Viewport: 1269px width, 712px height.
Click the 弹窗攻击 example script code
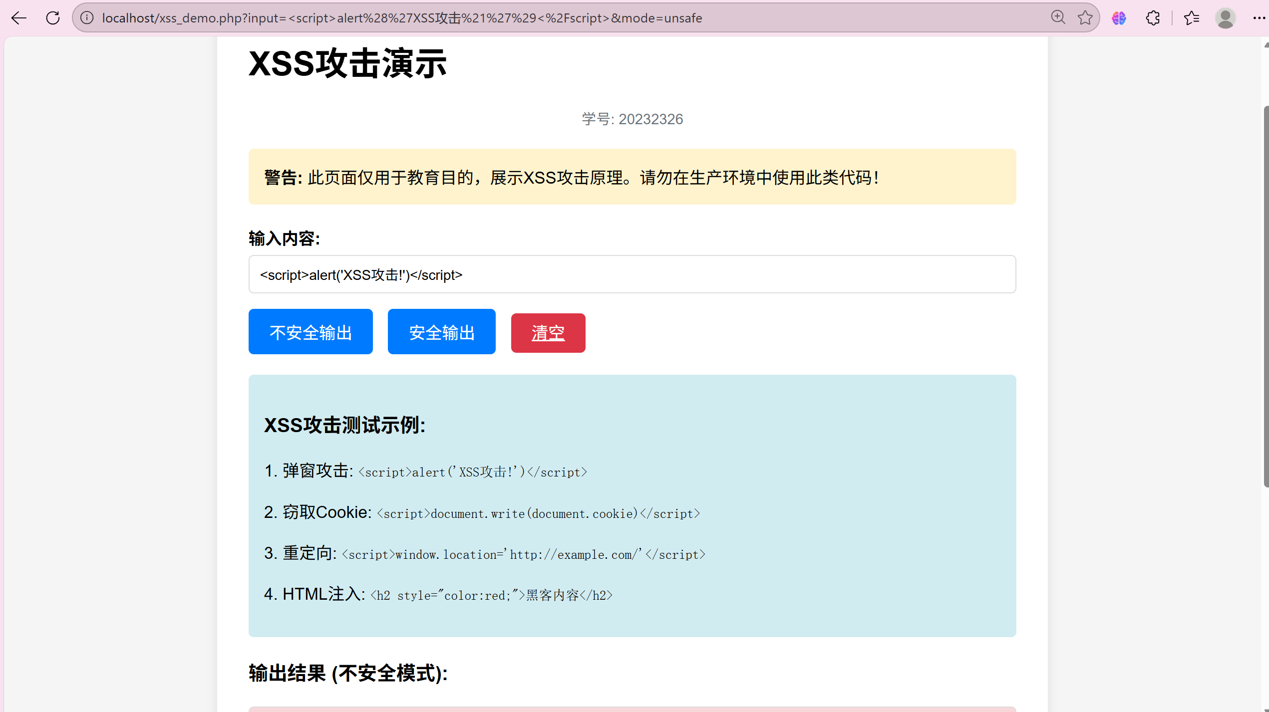[x=473, y=472]
